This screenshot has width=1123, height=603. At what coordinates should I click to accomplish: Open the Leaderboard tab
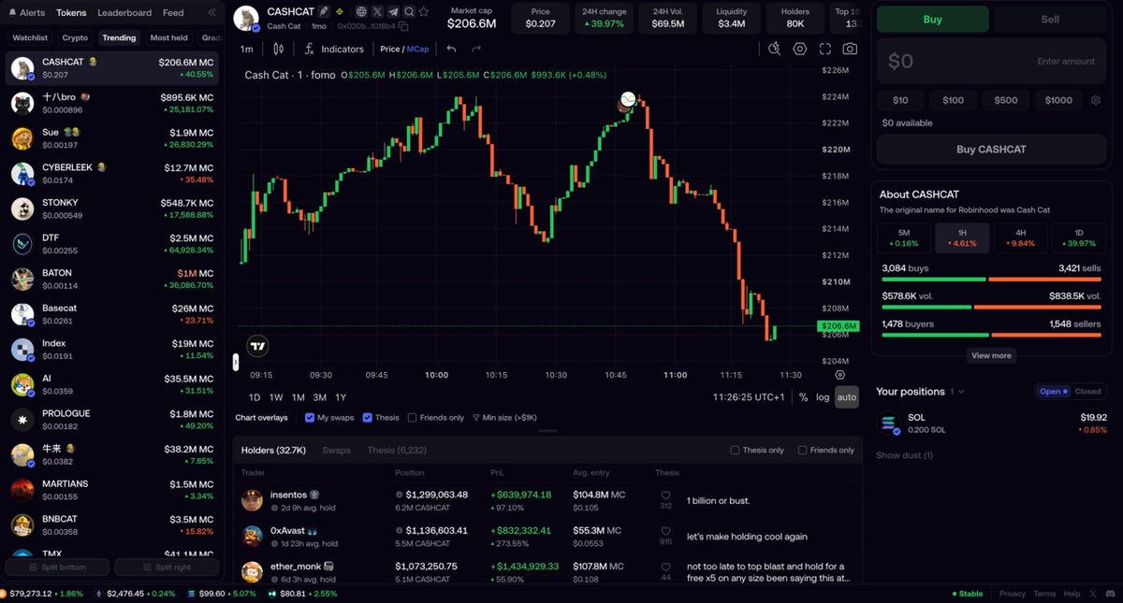[124, 13]
